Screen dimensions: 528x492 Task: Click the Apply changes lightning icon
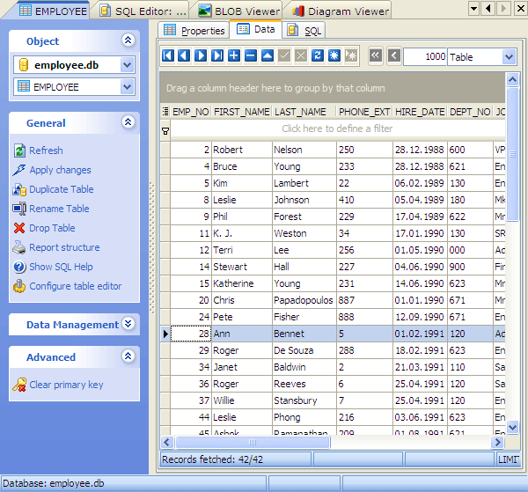coord(19,170)
